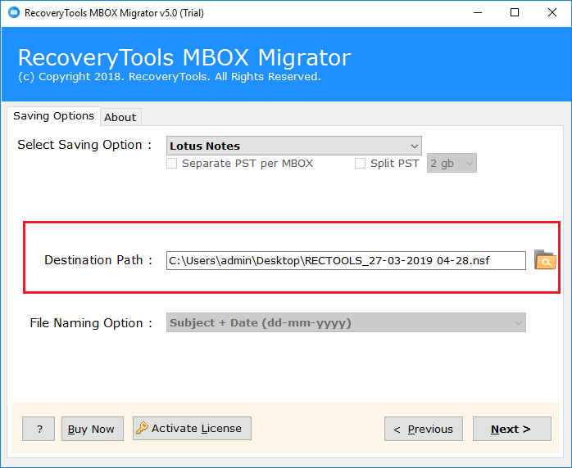The width and height of the screenshot is (572, 468).
Task: Click the Activate License button
Action: pyautogui.click(x=192, y=428)
